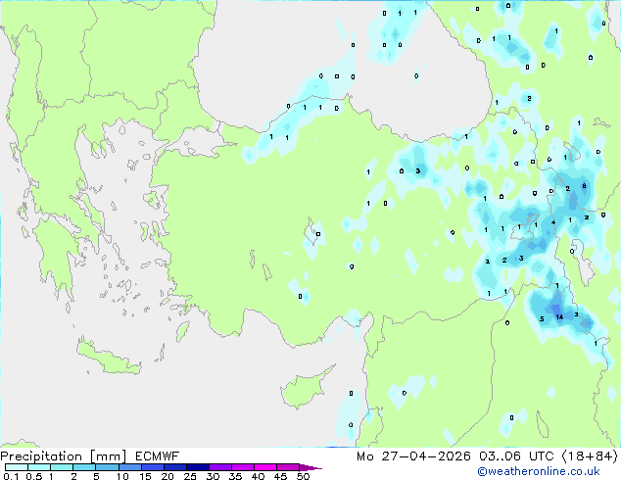Click the '20' legend scale value
621x480 pixels.
tap(167, 476)
